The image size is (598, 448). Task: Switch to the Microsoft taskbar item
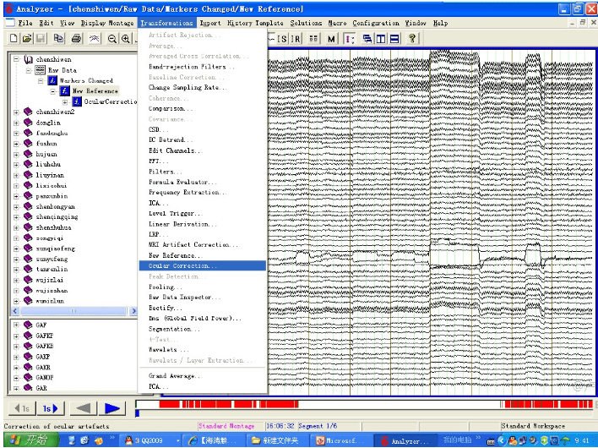[342, 440]
